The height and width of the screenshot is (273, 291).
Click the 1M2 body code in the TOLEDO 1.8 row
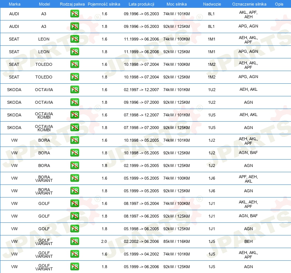pos(212,77)
